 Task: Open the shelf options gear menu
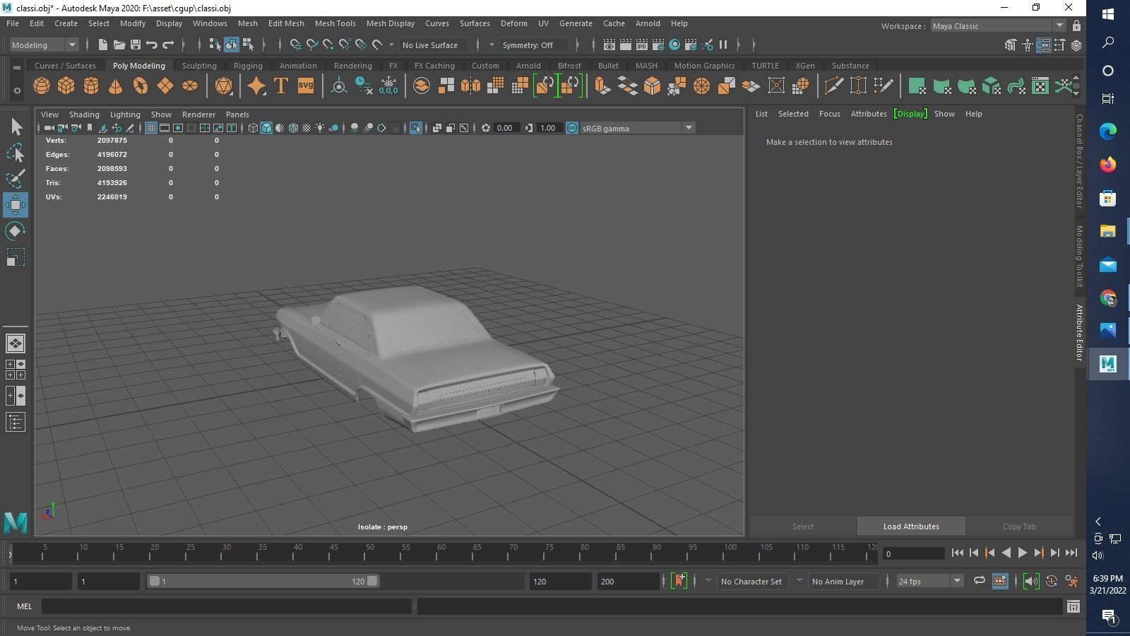click(17, 90)
